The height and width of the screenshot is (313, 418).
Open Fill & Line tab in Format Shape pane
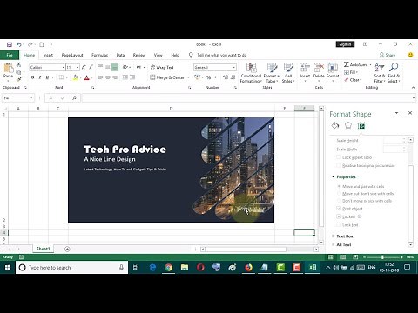(x=335, y=125)
